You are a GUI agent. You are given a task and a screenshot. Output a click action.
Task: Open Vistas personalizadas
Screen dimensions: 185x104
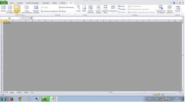[x=27, y=9]
